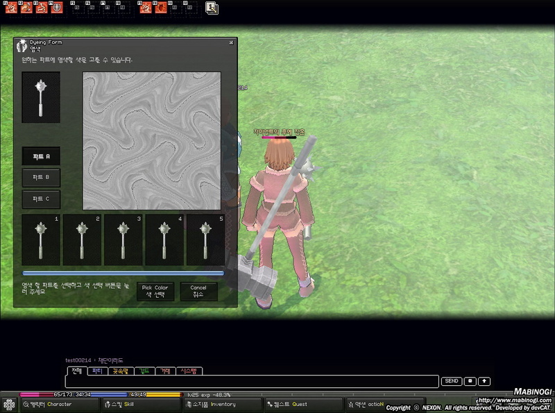
Task: Open the main menu knot icon
Action: 9,405
